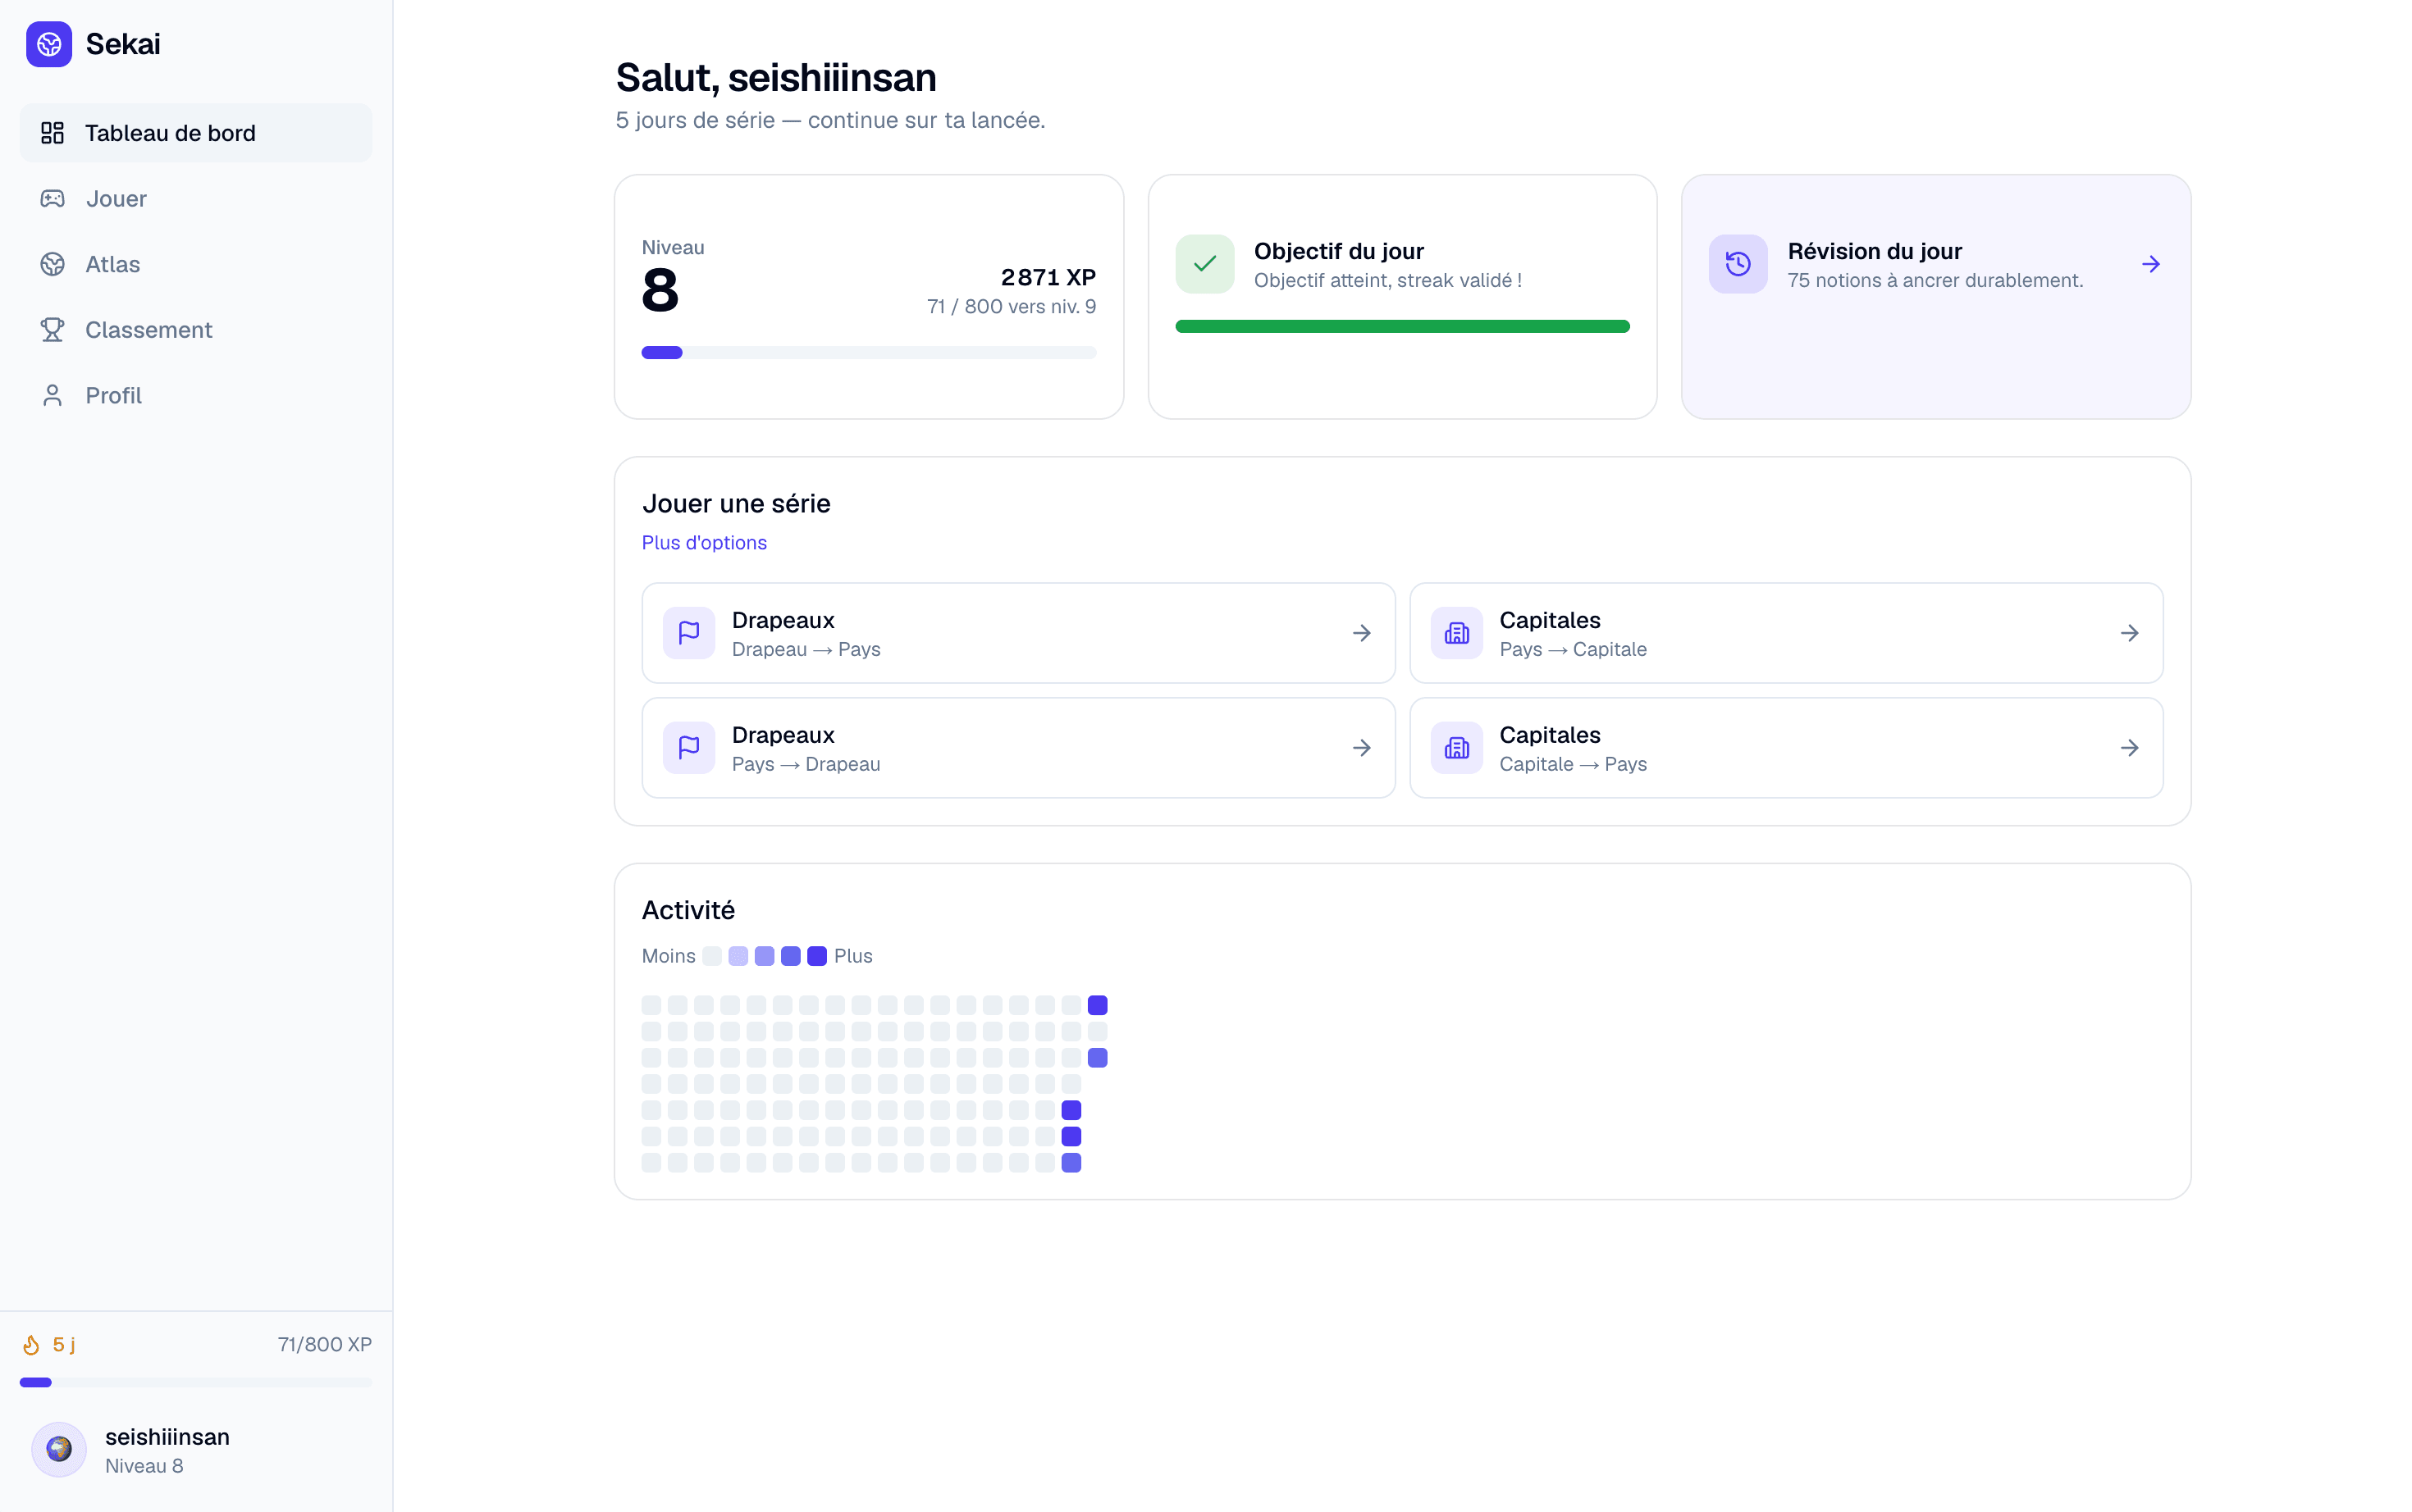Open the Classement trophy icon
This screenshot has height=1512, width=2412.
(x=52, y=330)
